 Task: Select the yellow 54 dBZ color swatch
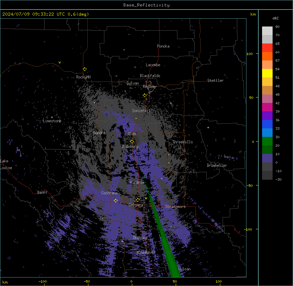point(267,73)
